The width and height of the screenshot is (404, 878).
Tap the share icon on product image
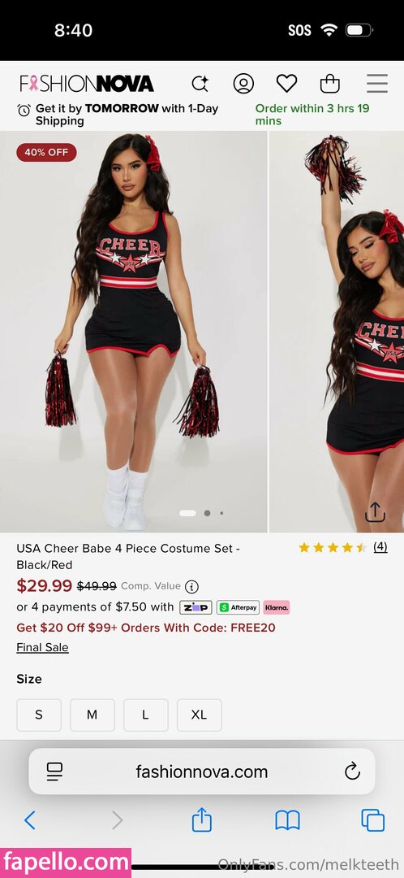375,511
